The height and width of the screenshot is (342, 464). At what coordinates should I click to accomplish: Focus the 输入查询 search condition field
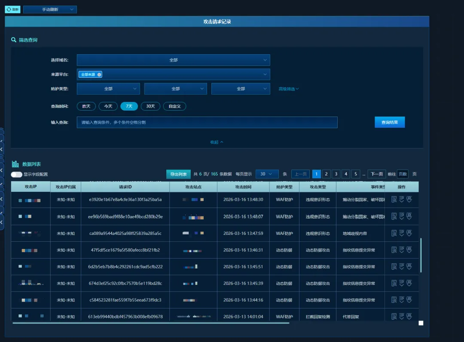point(207,123)
